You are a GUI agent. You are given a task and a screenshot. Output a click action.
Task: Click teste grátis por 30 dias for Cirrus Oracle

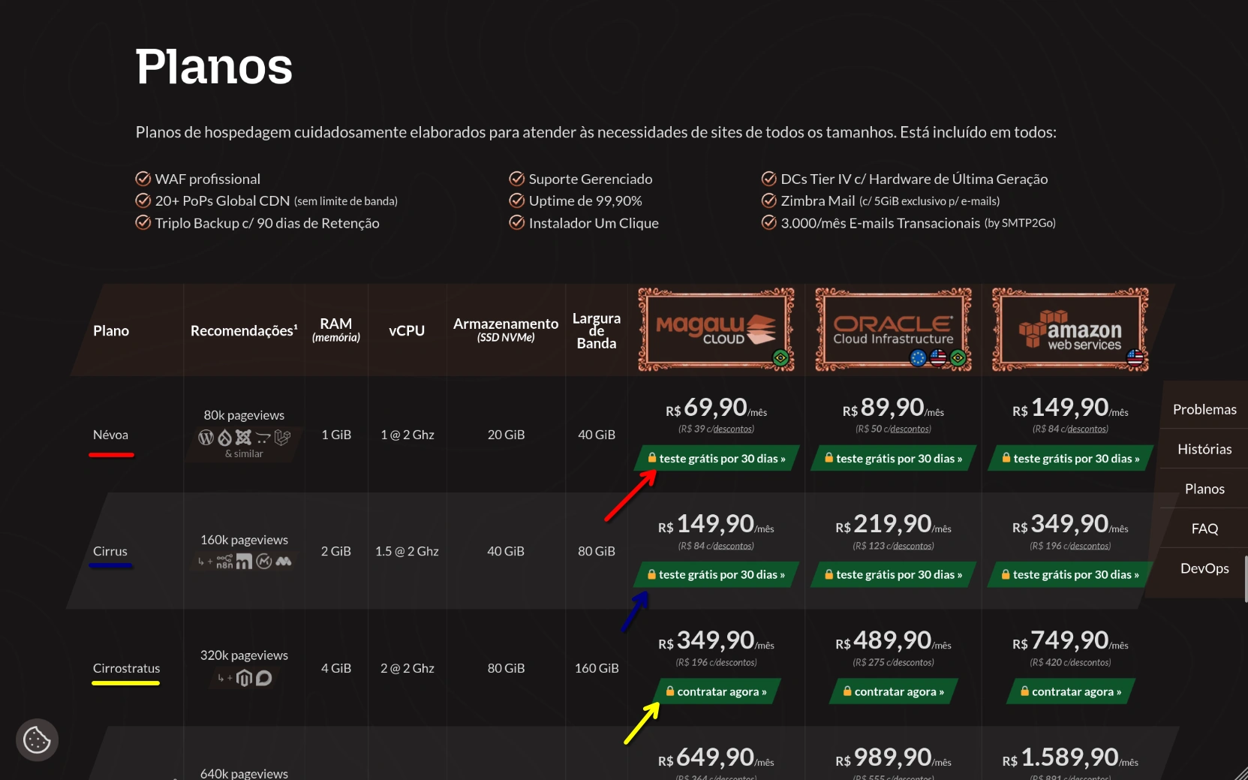pos(893,574)
